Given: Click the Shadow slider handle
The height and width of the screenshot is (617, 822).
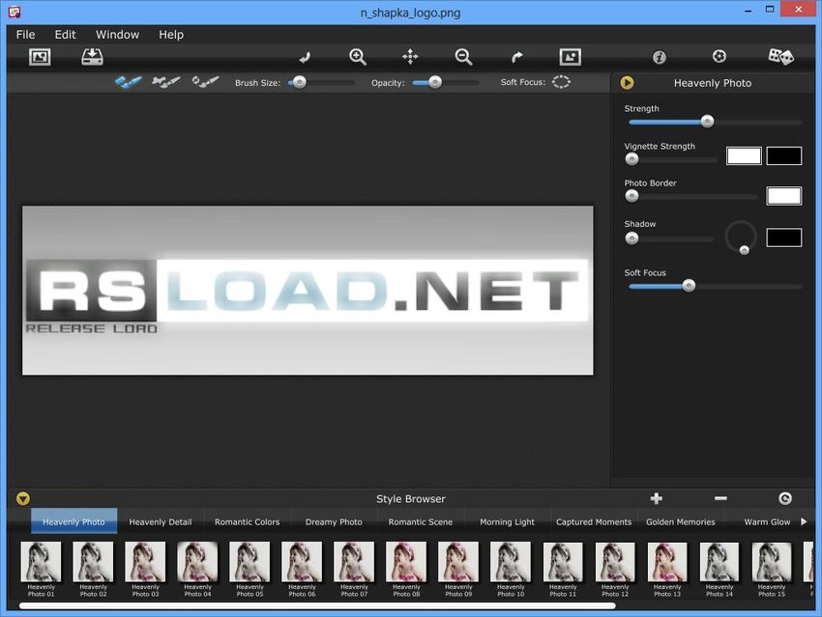Looking at the screenshot, I should pyautogui.click(x=631, y=238).
